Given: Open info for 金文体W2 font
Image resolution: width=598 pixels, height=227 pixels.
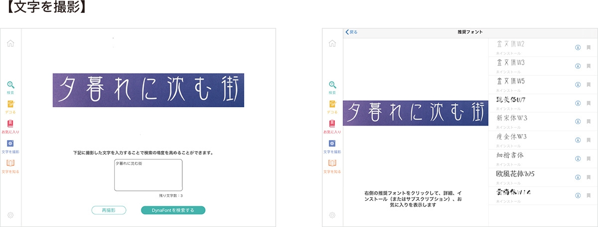Looking at the screenshot, I should [578, 48].
